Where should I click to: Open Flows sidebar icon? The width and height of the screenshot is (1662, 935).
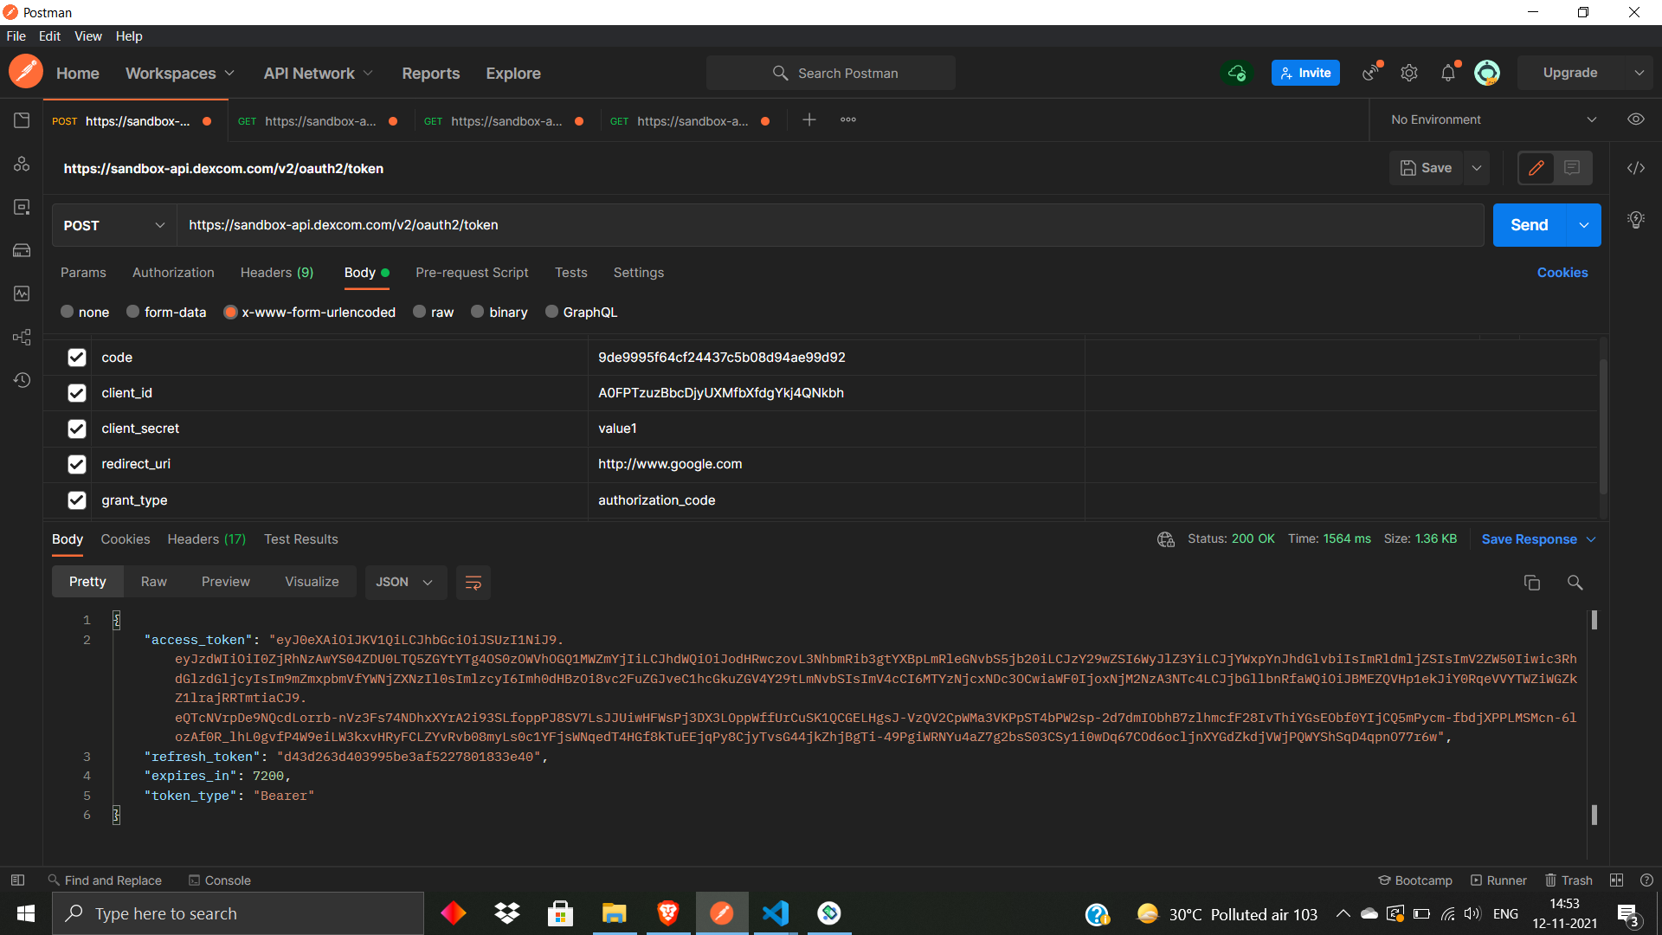point(22,337)
